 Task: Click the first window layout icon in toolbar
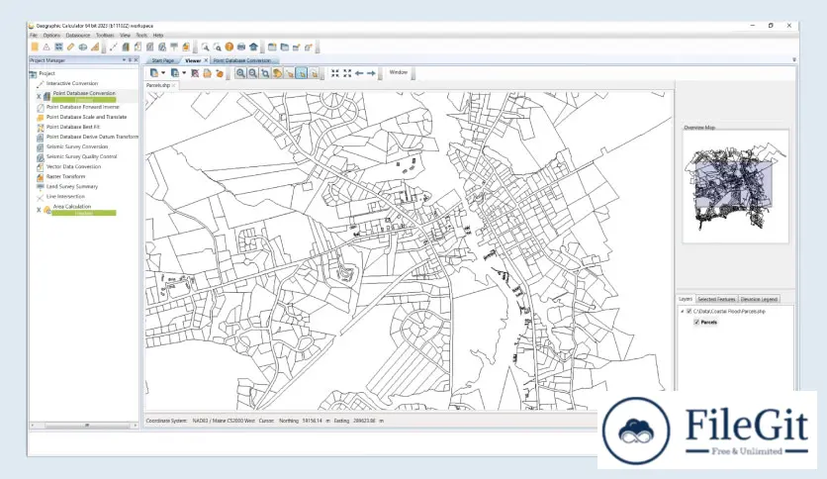click(x=272, y=47)
